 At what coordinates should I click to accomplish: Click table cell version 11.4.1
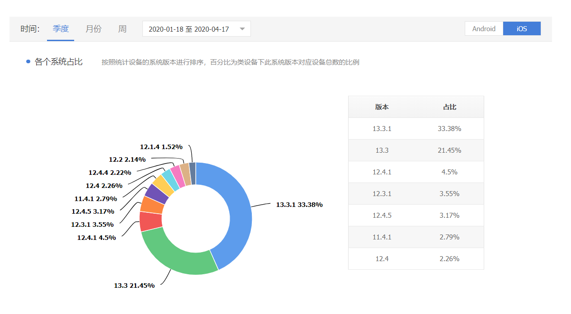click(x=382, y=237)
